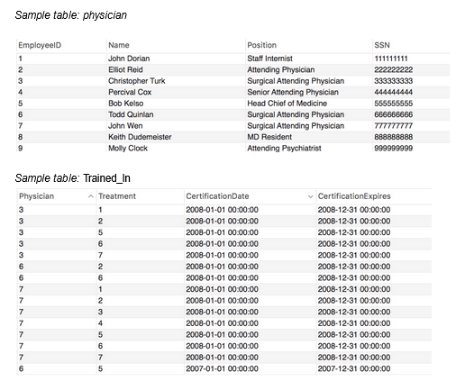Click the 2007-12-31 expiration cell

pyautogui.click(x=354, y=368)
